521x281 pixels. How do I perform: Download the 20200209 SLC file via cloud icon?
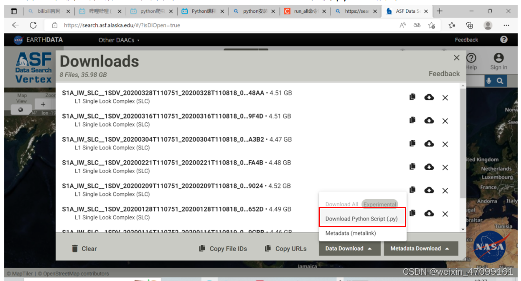click(429, 190)
